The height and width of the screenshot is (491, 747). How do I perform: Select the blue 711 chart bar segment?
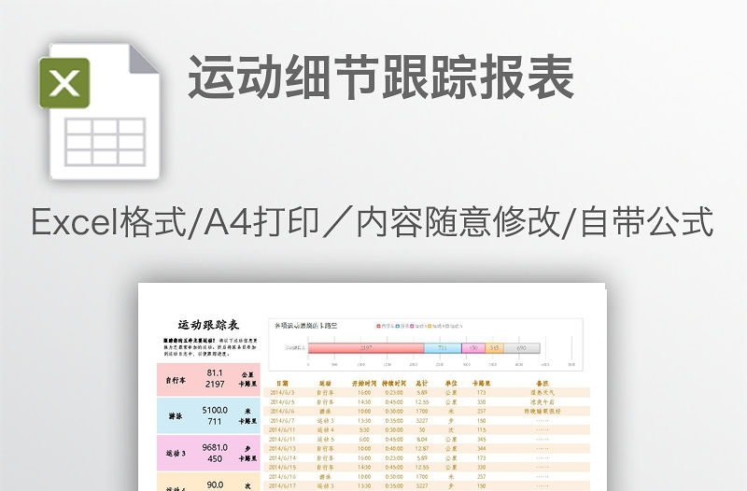click(x=443, y=348)
